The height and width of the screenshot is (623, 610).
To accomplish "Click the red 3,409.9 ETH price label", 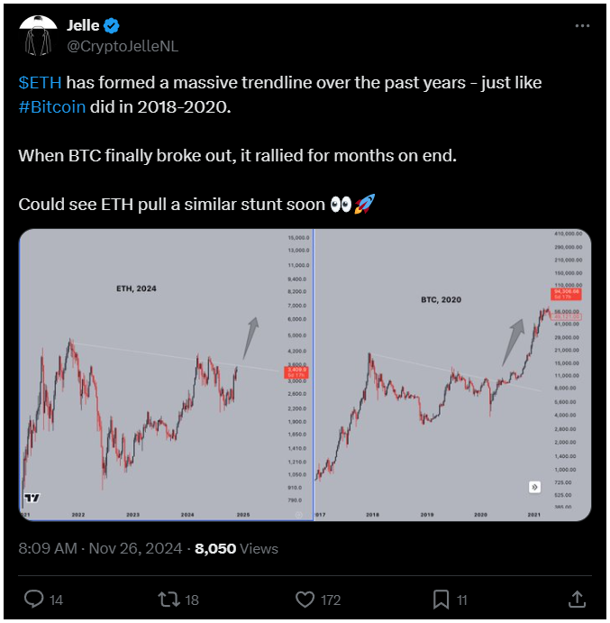I will (296, 372).
